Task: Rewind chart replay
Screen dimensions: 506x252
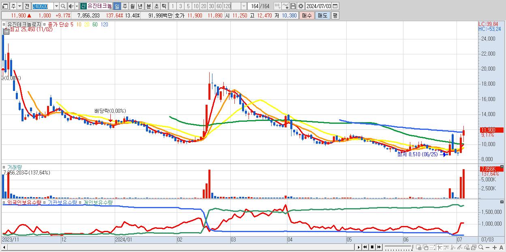Action: [x=365, y=247]
